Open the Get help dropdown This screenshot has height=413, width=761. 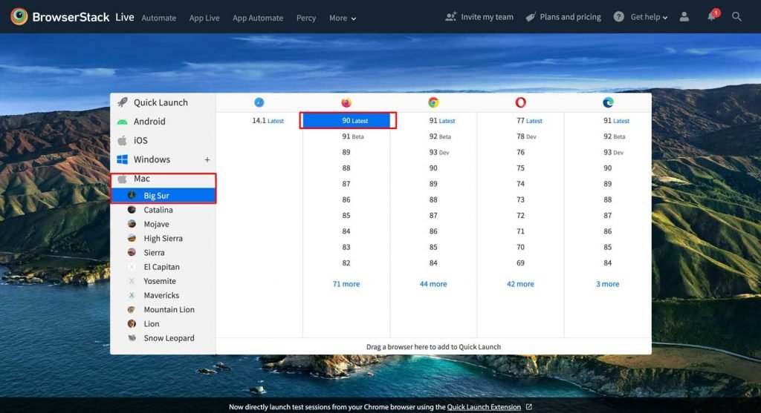641,17
